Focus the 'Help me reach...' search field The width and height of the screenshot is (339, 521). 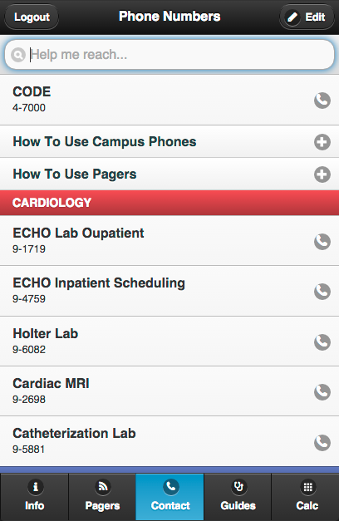pyautogui.click(x=169, y=55)
